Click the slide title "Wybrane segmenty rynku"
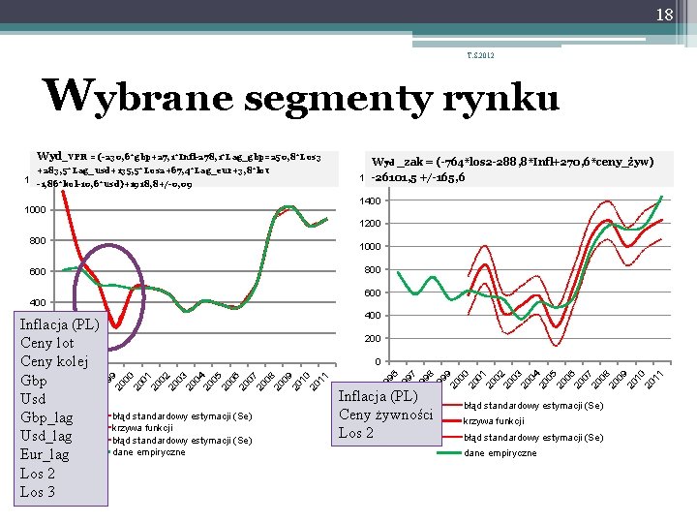Image resolution: width=697 pixels, height=523 pixels. point(300,97)
